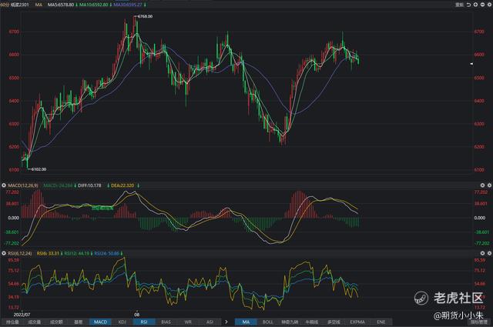The image size is (493, 327).
Task: Select the BOLL overlay tab
Action: [x=267, y=322]
